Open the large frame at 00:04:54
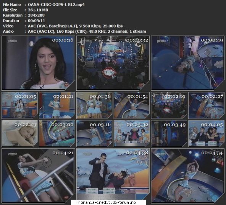This screenshot has height=205, width=226. pos(188,176)
